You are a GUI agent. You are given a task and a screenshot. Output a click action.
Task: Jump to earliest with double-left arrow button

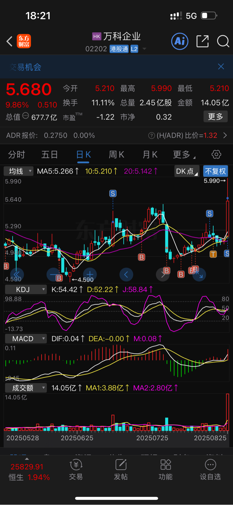(x=17, y=275)
